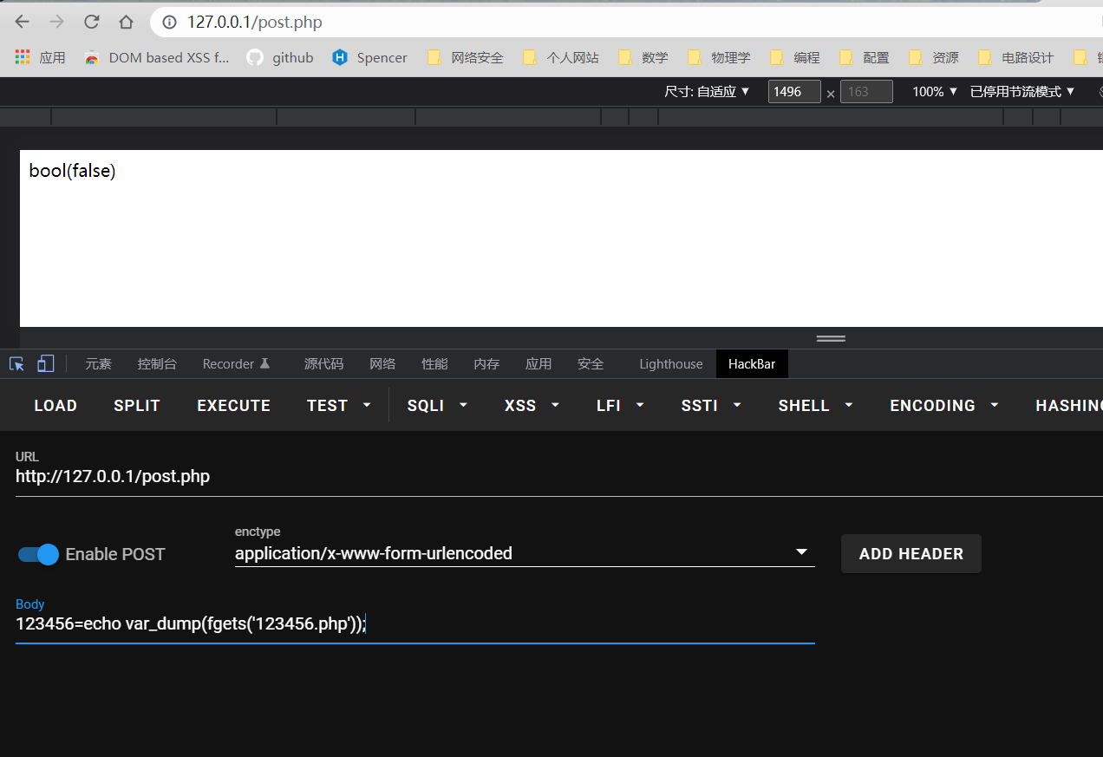Switch to the Lighthouse DevTools tab
The image size is (1103, 757).
click(671, 364)
